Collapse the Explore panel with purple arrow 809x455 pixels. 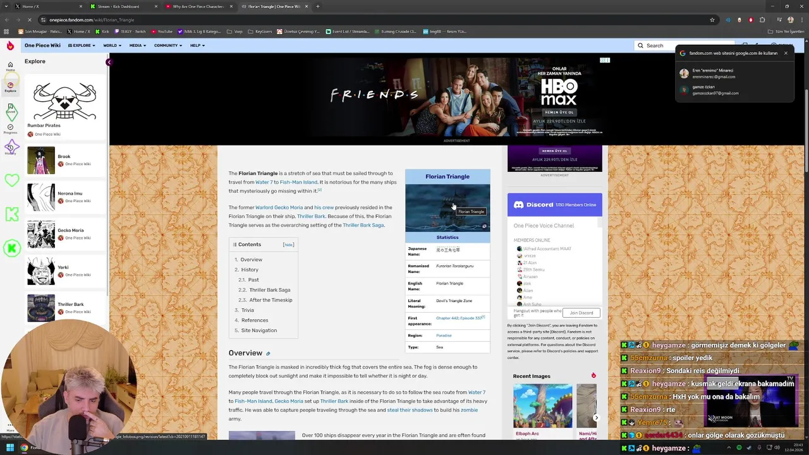(109, 62)
